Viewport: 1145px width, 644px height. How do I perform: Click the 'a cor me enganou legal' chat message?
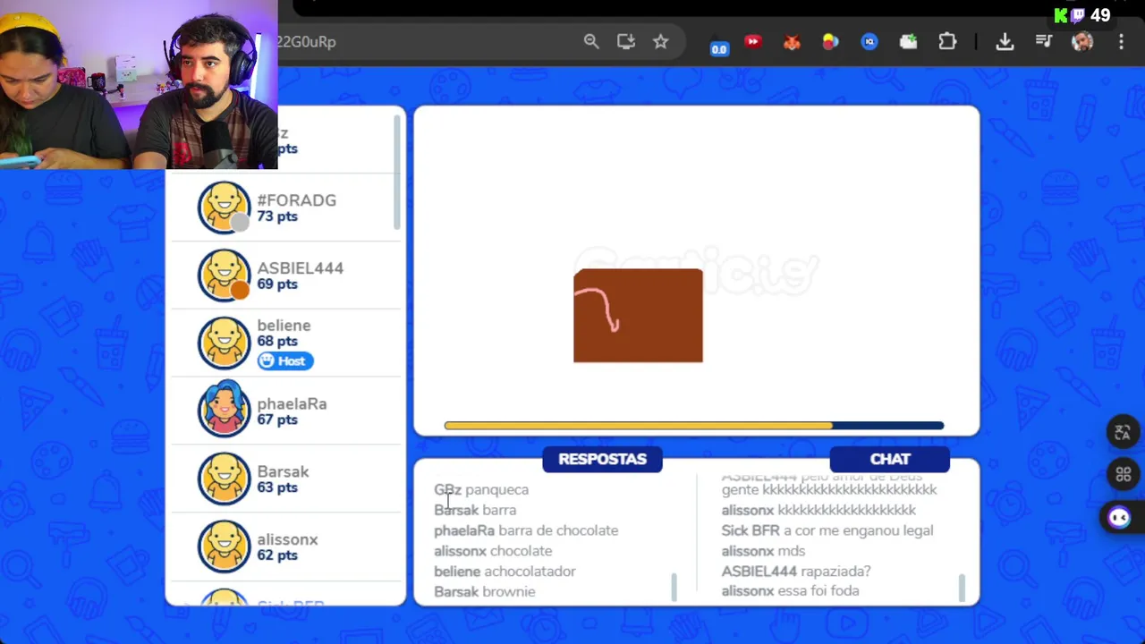[859, 530]
